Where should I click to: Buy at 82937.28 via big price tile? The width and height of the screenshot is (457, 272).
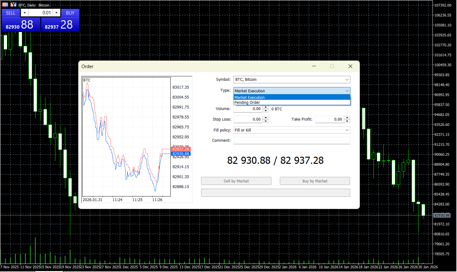pyautogui.click(x=60, y=25)
